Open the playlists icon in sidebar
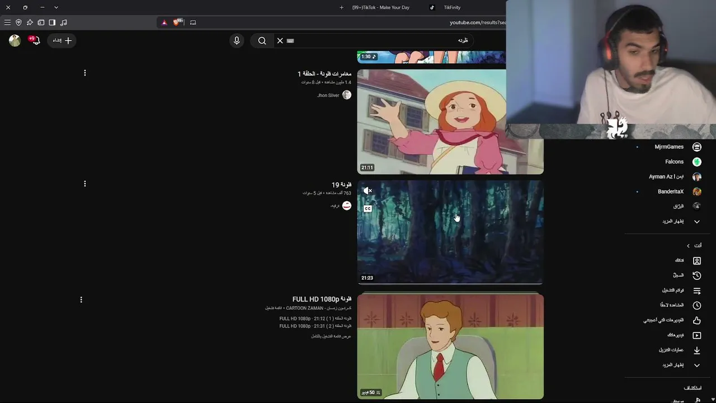Image resolution: width=716 pixels, height=403 pixels. 697,290
